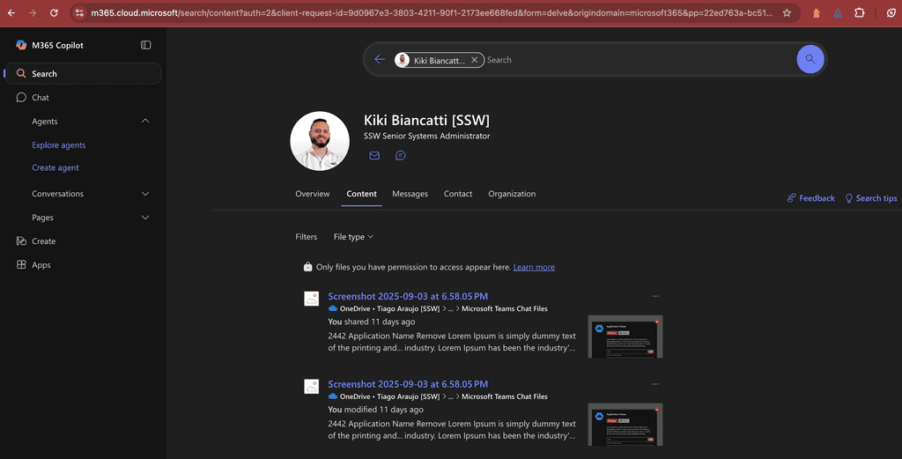Switch to the Organization tab
The image size is (902, 459).
pyautogui.click(x=512, y=194)
